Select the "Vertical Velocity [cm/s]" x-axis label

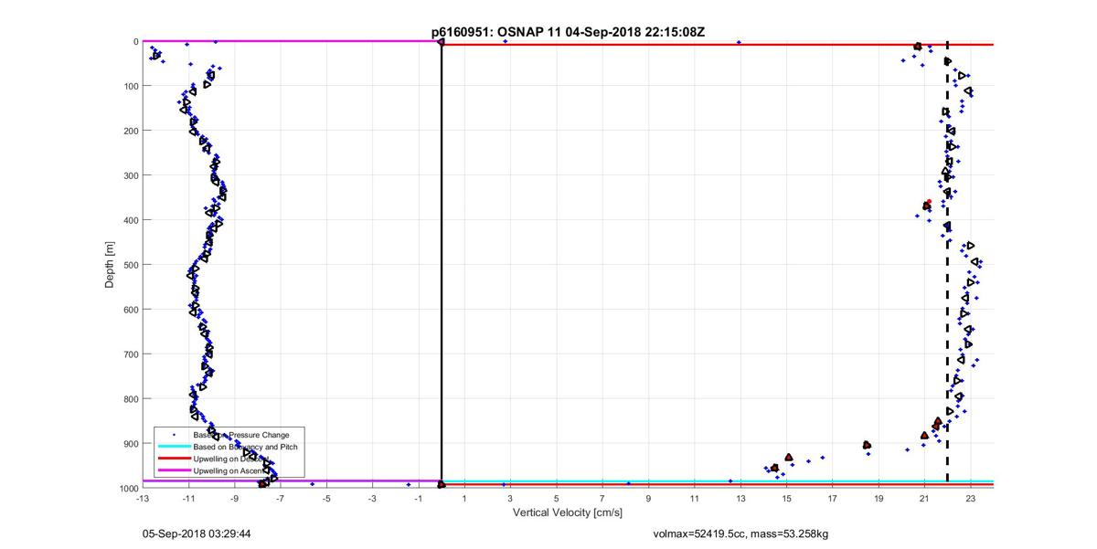(x=568, y=512)
